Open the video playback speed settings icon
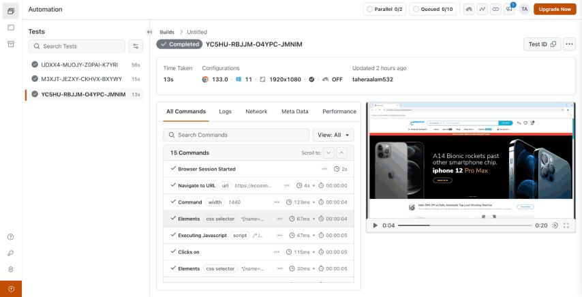 coord(555,225)
